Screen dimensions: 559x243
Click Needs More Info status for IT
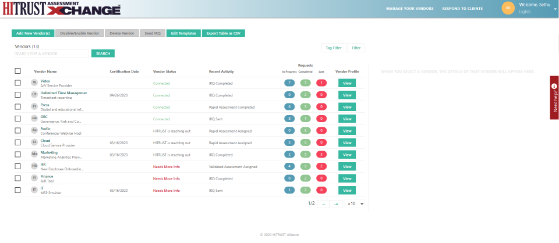[x=167, y=191]
